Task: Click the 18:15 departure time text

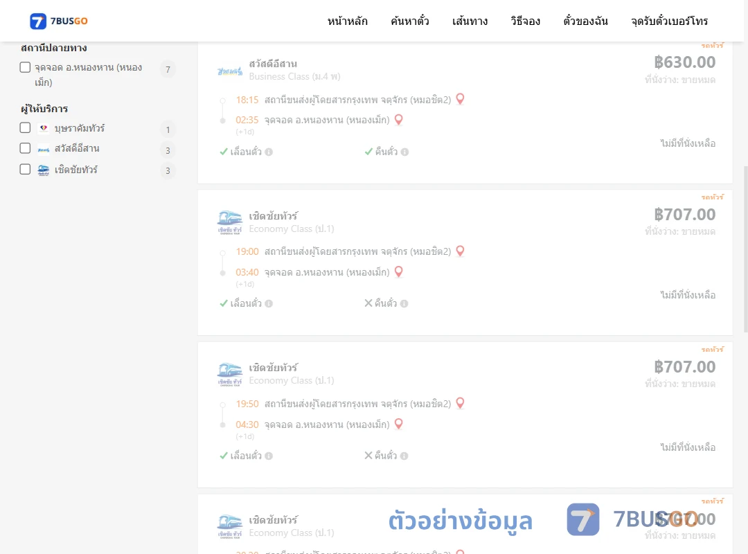Action: pos(247,100)
